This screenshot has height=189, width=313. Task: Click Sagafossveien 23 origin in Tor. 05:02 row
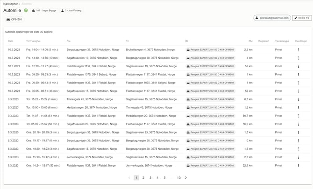pos(92,124)
